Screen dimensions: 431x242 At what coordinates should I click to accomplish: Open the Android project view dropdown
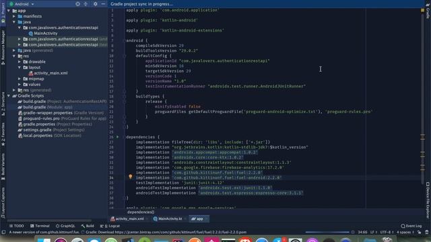[22, 4]
